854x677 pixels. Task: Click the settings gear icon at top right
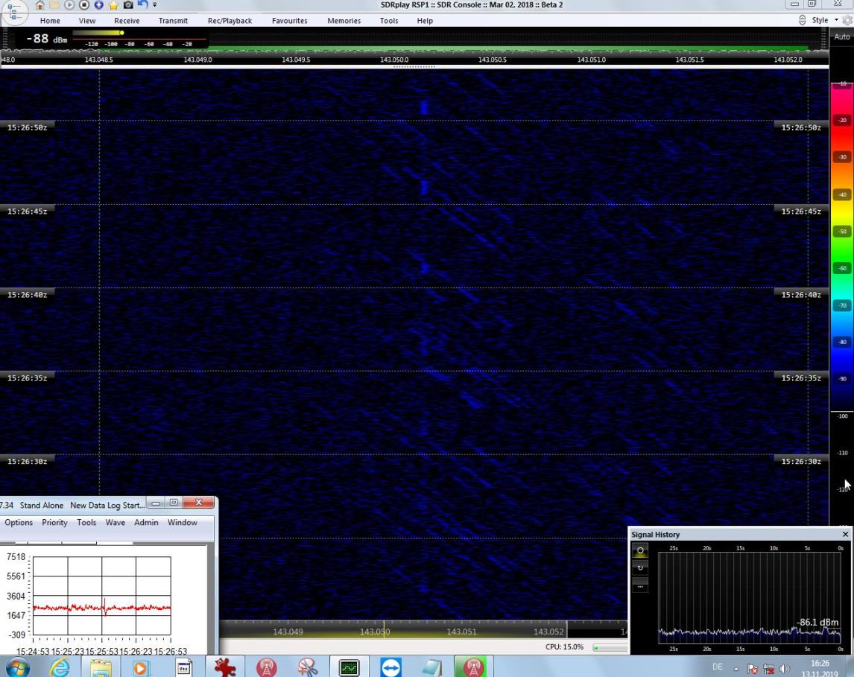(x=847, y=20)
